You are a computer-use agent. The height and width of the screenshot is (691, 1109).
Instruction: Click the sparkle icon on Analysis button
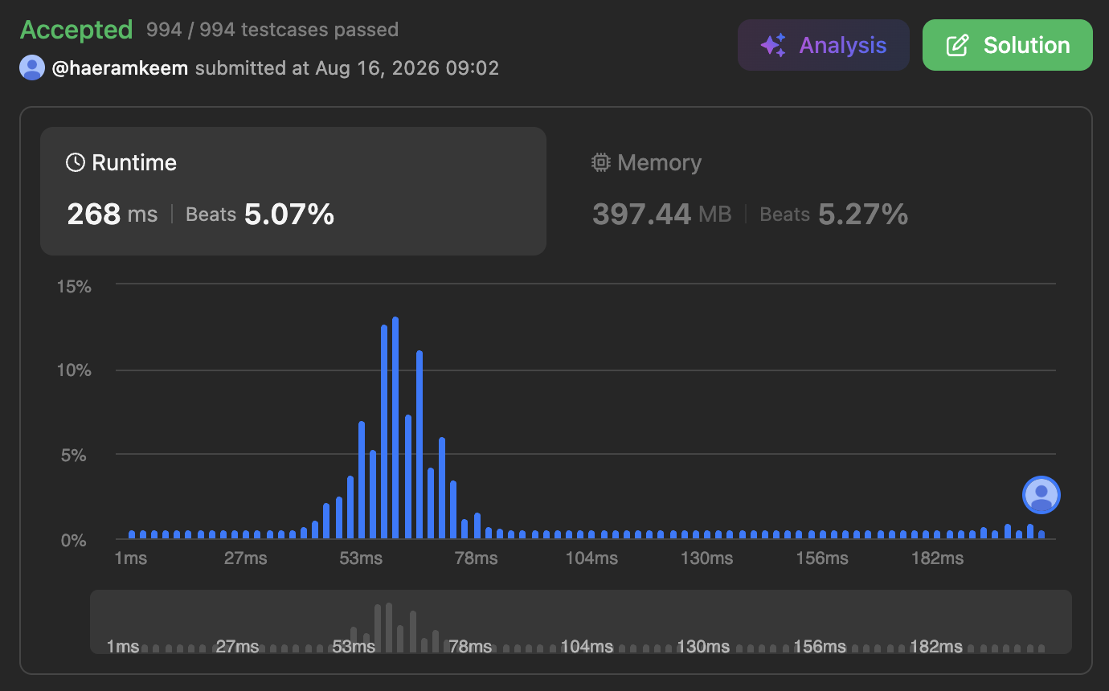tap(773, 45)
